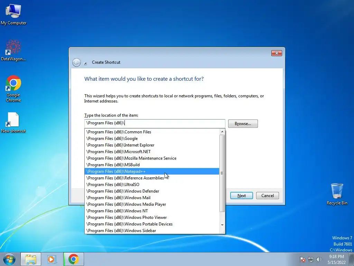Image resolution: width=354 pixels, height=266 pixels.
Task: Click the Browse... button
Action: [x=243, y=124]
